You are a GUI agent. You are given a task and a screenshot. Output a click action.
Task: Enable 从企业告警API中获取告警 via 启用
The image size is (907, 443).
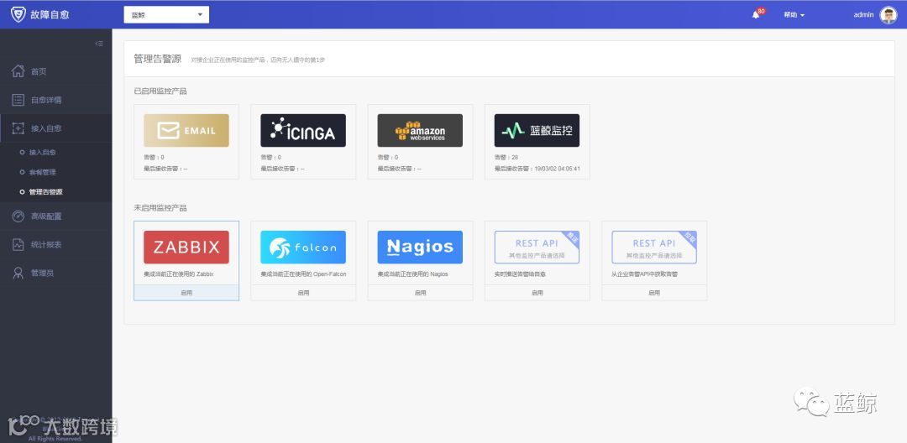654,293
